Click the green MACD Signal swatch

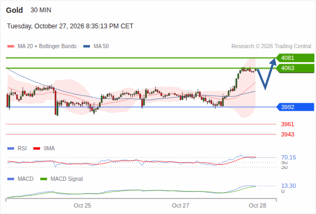43,179
